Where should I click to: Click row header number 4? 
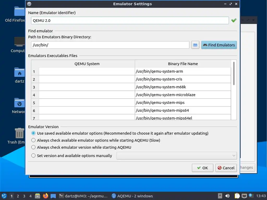click(x=35, y=95)
